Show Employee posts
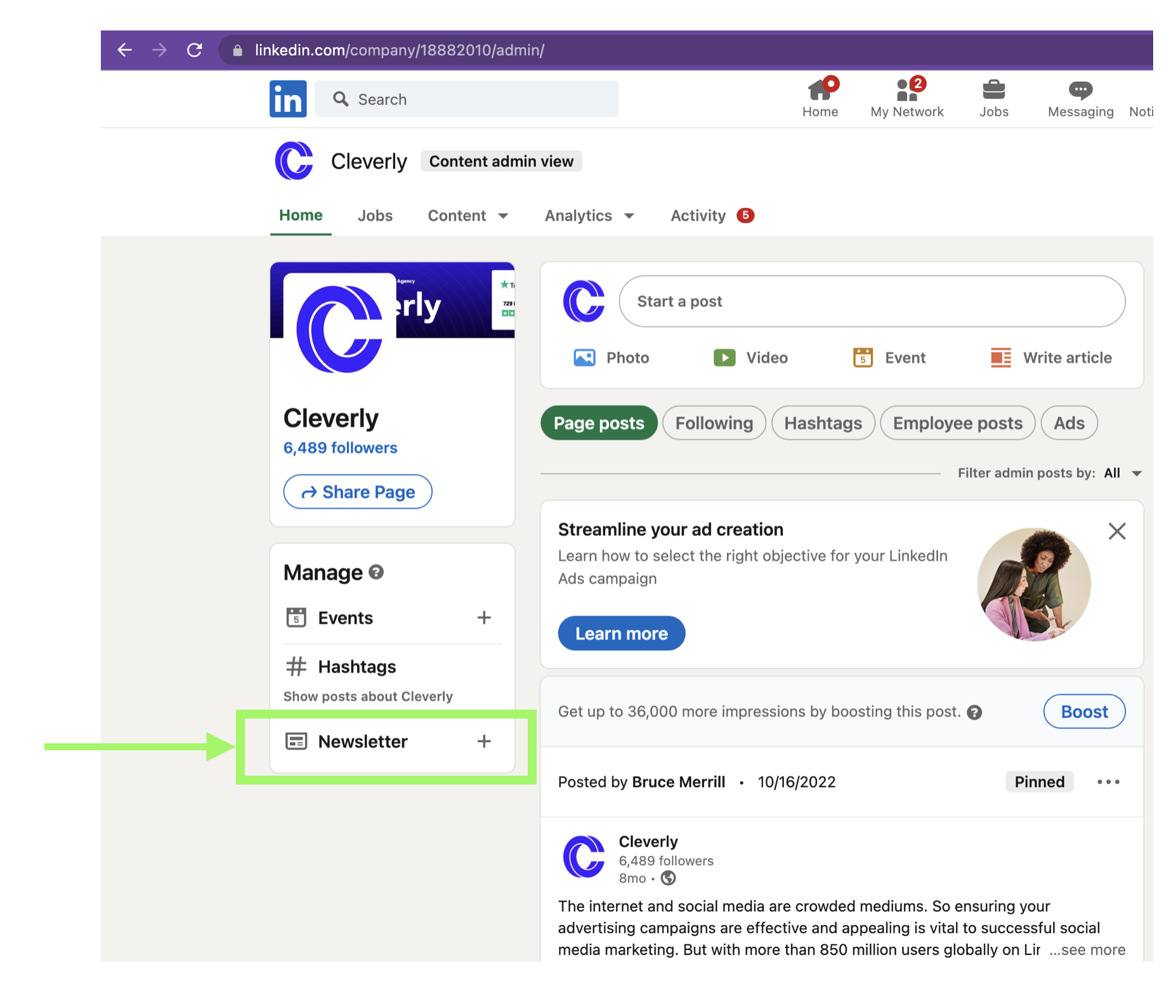Screen dimensions: 1176x997 (957, 423)
